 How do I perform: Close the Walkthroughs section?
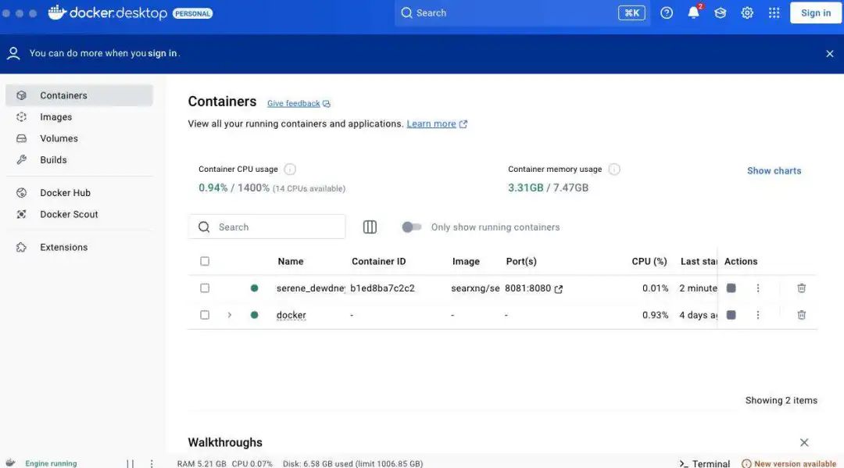[804, 442]
